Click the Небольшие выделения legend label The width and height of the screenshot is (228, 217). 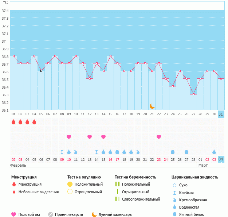click(x=39, y=192)
